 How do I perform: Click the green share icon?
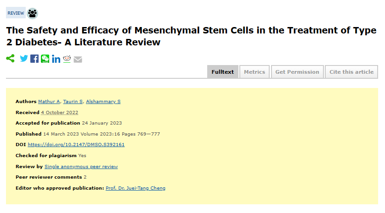[11, 59]
